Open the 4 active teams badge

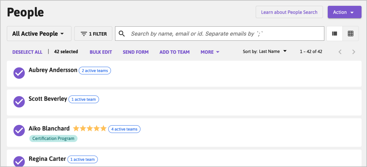click(x=124, y=129)
